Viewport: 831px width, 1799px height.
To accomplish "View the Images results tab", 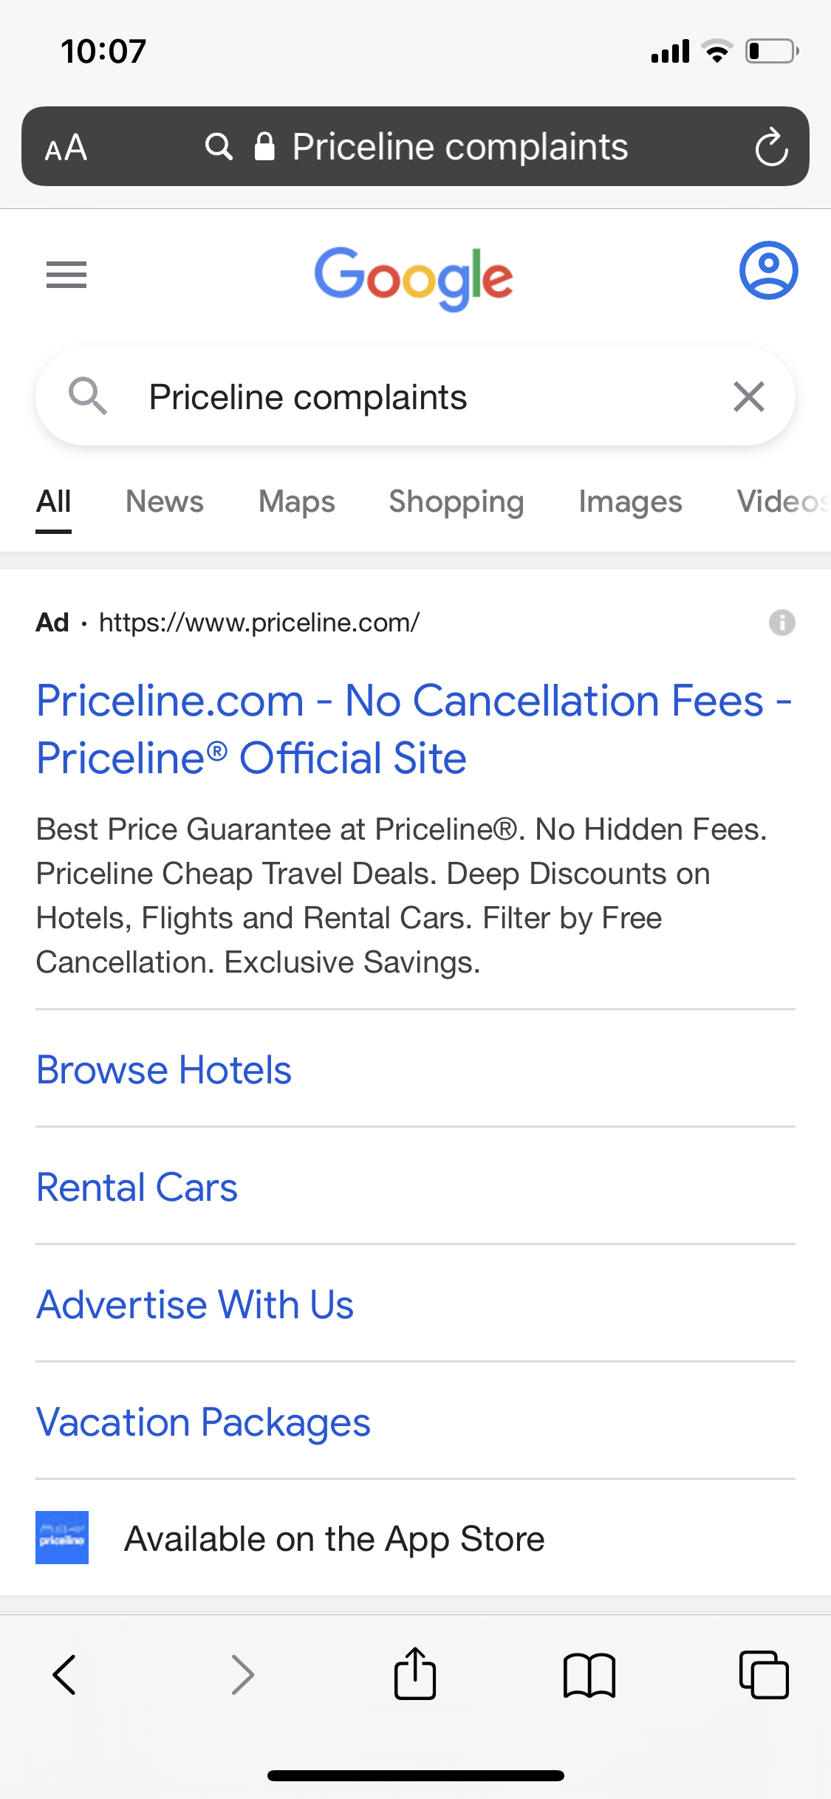I will (630, 502).
